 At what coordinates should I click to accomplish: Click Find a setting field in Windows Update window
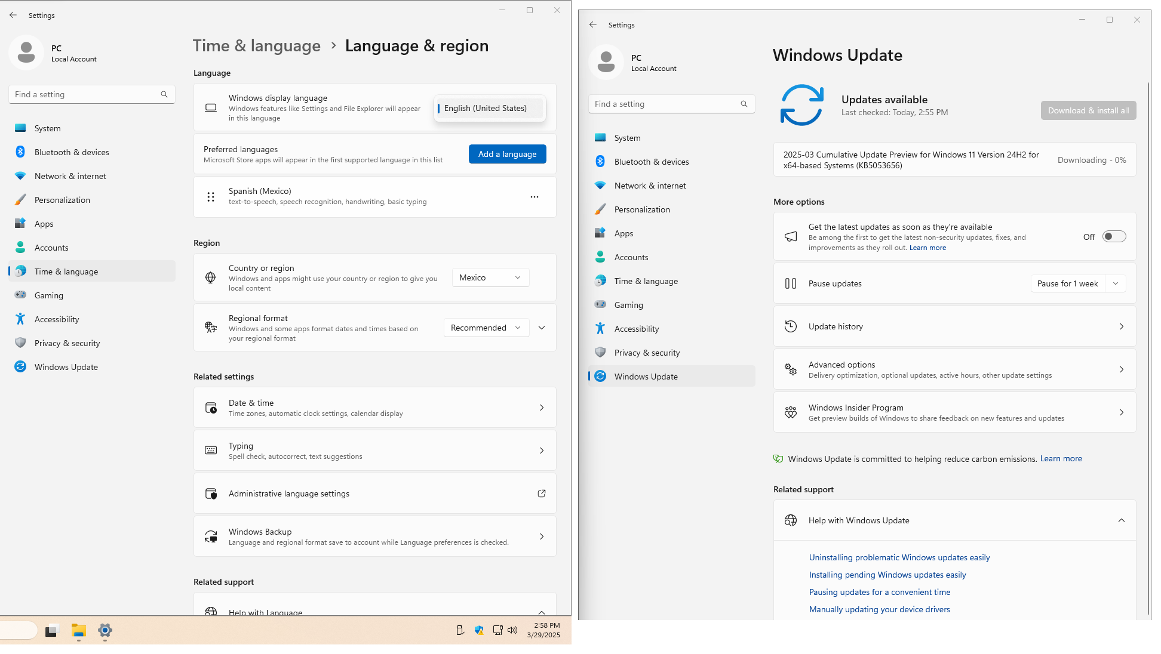672,104
